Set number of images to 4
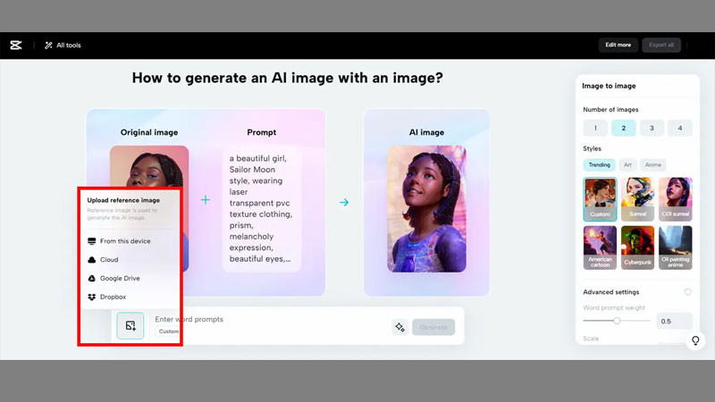Screen dimensions: 715x402 pos(680,128)
